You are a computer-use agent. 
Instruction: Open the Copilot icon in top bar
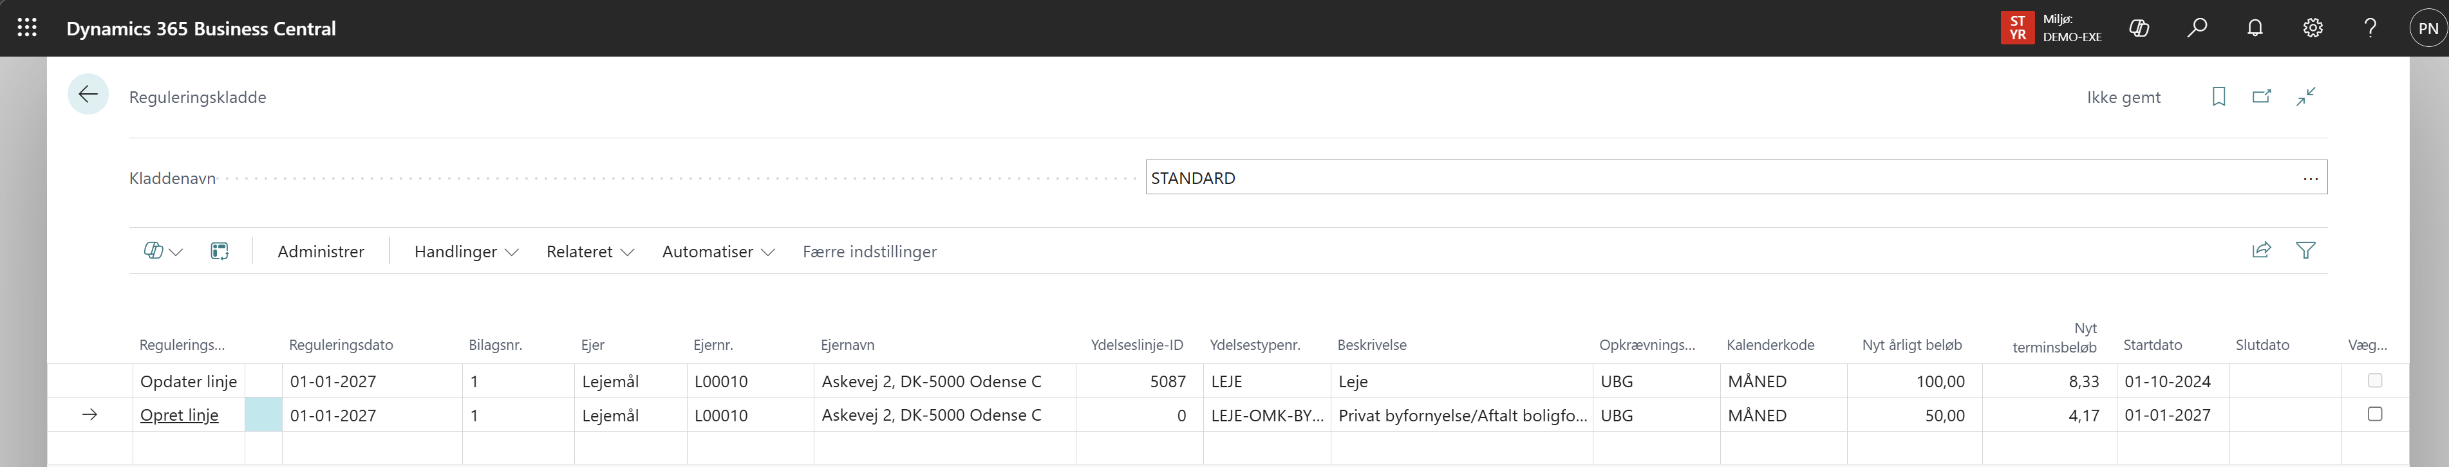(2139, 28)
